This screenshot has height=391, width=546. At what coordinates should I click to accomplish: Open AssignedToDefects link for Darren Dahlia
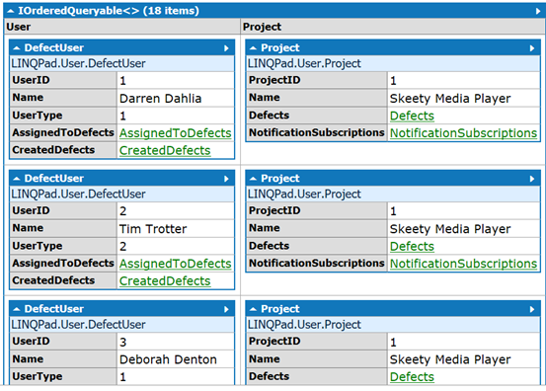(x=175, y=133)
